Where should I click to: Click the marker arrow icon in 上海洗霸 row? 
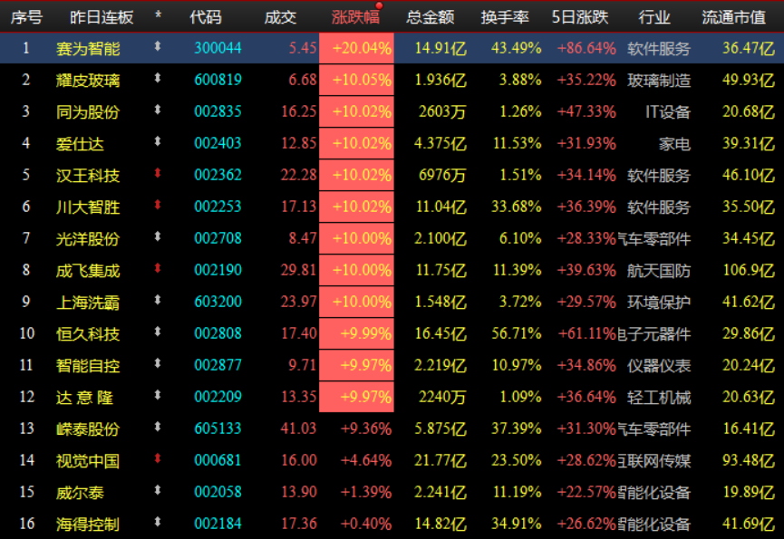coord(158,300)
